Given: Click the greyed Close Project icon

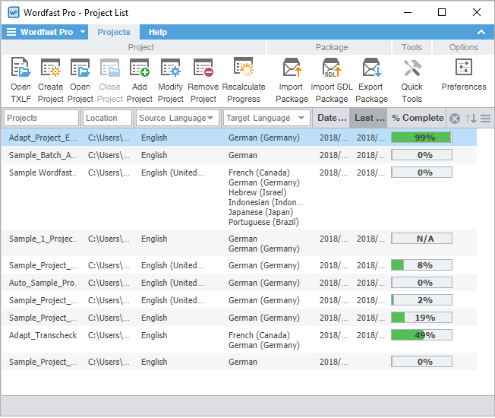Looking at the screenshot, I should coord(109,68).
